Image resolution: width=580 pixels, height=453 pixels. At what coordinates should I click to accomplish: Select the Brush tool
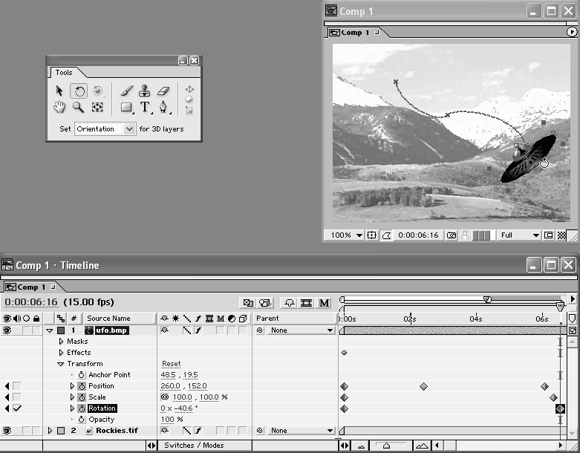tap(126, 91)
